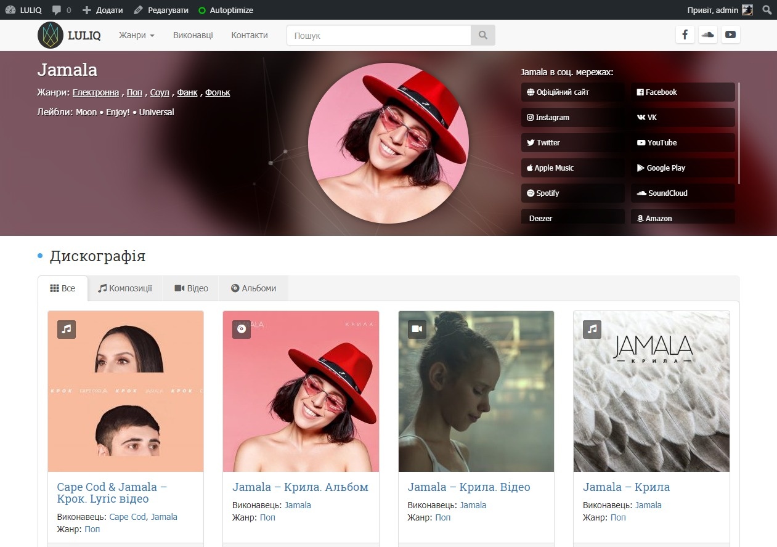Click Jamala performer link under Крила. Альбом
Viewport: 777px width, 547px height.
298,506
